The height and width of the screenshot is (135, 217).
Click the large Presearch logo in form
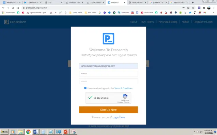108,39
